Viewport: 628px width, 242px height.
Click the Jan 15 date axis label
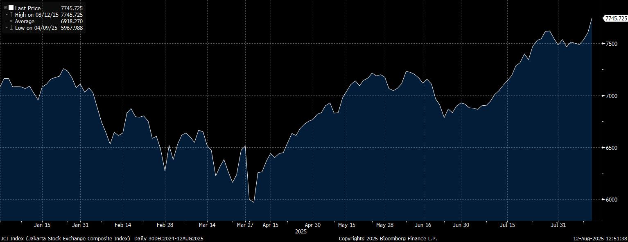tap(42, 225)
